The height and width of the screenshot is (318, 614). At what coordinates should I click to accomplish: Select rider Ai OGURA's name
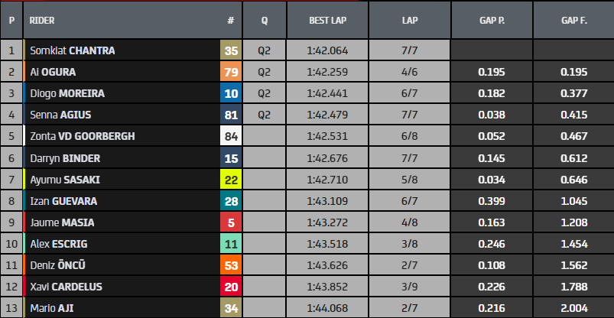pyautogui.click(x=54, y=73)
